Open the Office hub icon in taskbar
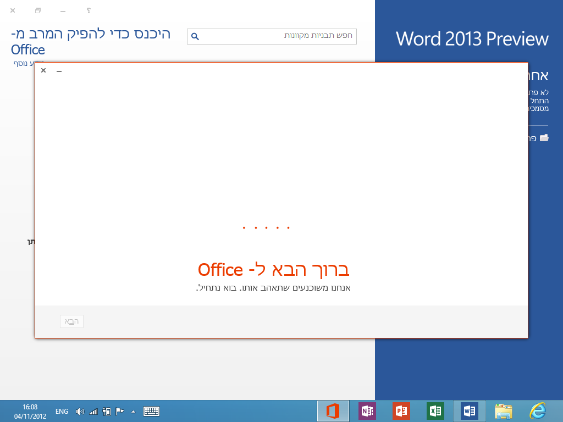 (x=333, y=411)
